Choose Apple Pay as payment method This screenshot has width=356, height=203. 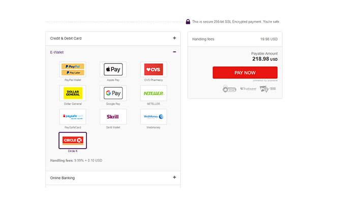click(113, 70)
